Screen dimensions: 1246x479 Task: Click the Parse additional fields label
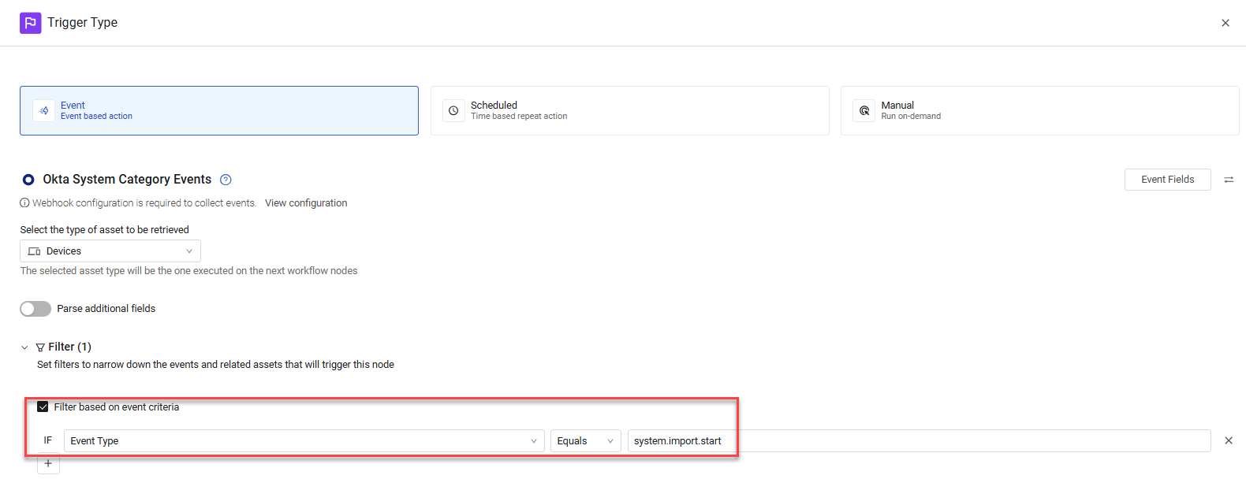click(x=106, y=309)
